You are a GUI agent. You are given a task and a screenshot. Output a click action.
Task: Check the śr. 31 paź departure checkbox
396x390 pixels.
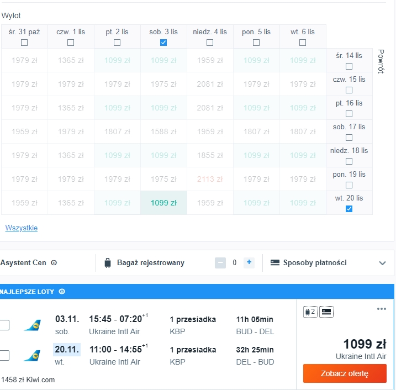pos(24,43)
